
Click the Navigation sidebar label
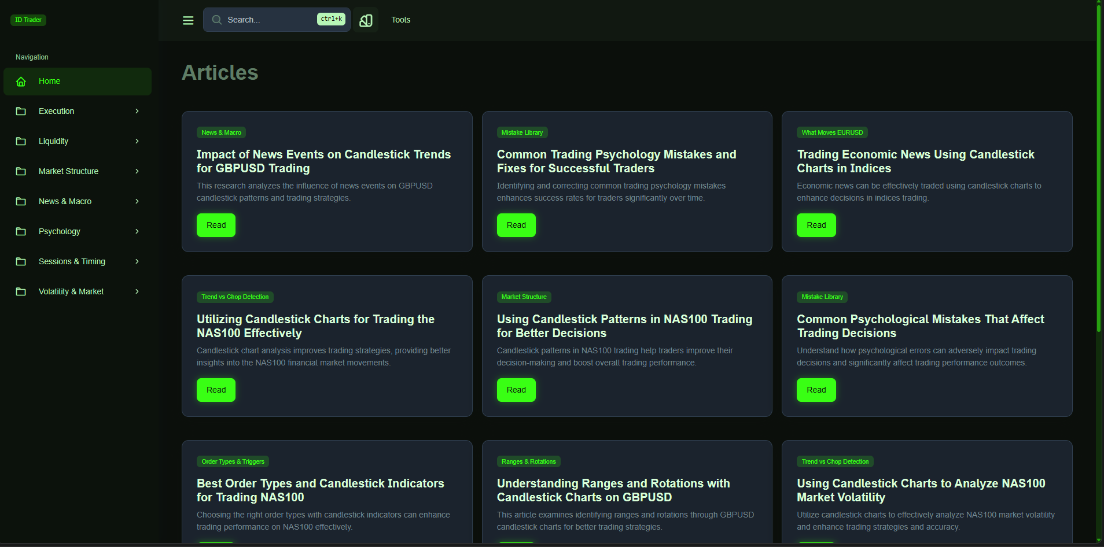pyautogui.click(x=32, y=57)
